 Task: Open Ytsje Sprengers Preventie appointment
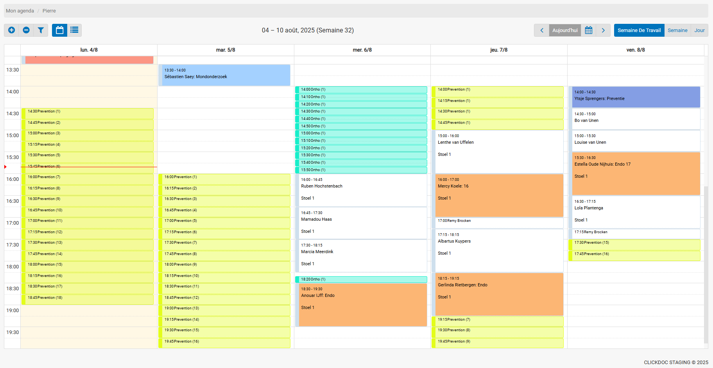636,97
